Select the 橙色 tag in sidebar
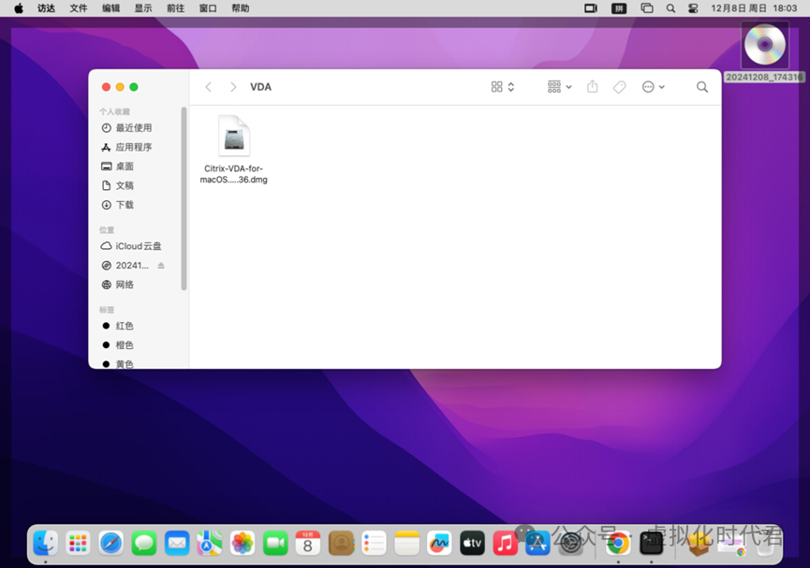Image resolution: width=810 pixels, height=568 pixels. pos(125,345)
